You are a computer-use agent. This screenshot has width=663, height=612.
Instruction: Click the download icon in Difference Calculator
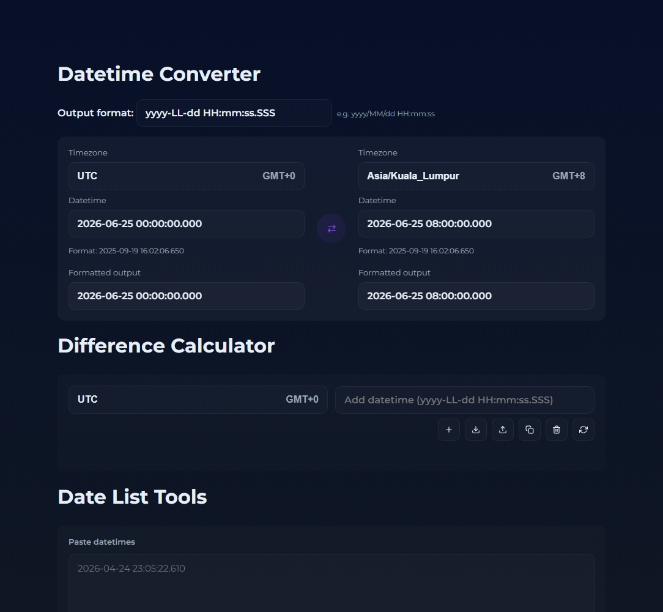tap(476, 430)
